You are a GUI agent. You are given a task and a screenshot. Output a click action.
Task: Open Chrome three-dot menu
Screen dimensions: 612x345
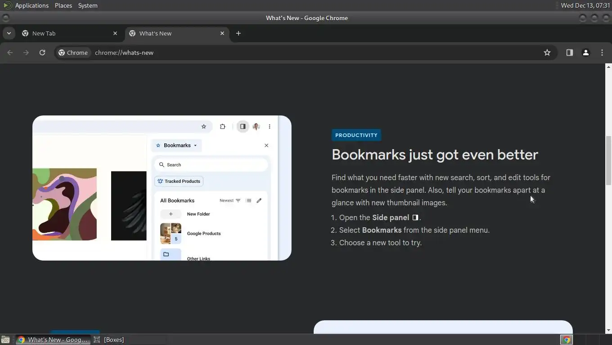point(602,53)
